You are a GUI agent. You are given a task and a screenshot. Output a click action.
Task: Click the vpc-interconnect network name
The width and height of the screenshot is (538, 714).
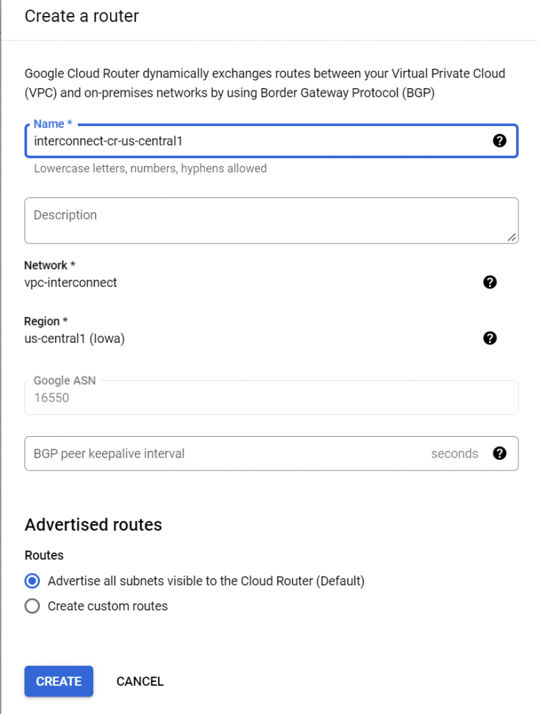[x=71, y=283]
